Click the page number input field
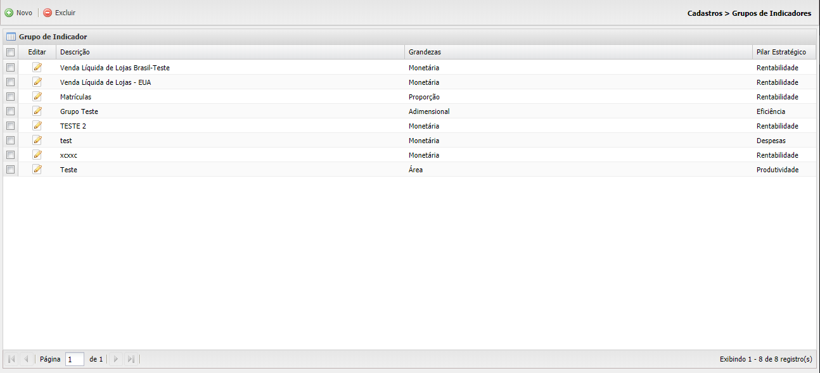This screenshot has width=820, height=373. pos(74,359)
